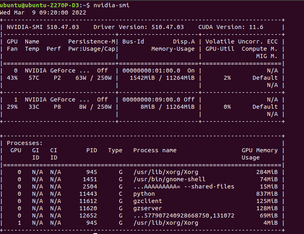Click the "GPU Memory" column header
Screen dimensions: 304x234
pyautogui.click(x=259, y=150)
